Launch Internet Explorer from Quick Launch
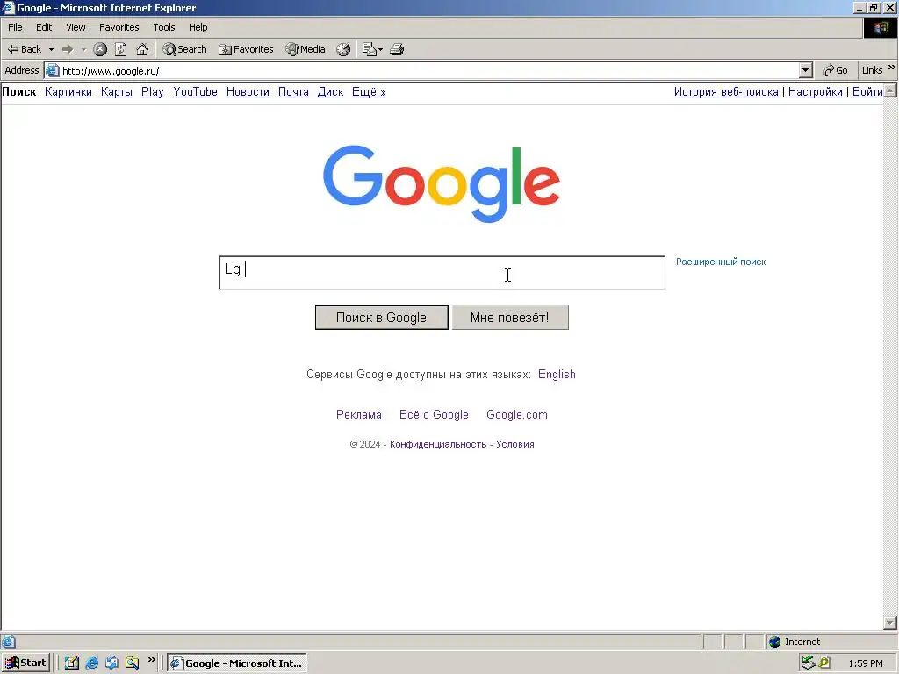899x674 pixels. (91, 663)
